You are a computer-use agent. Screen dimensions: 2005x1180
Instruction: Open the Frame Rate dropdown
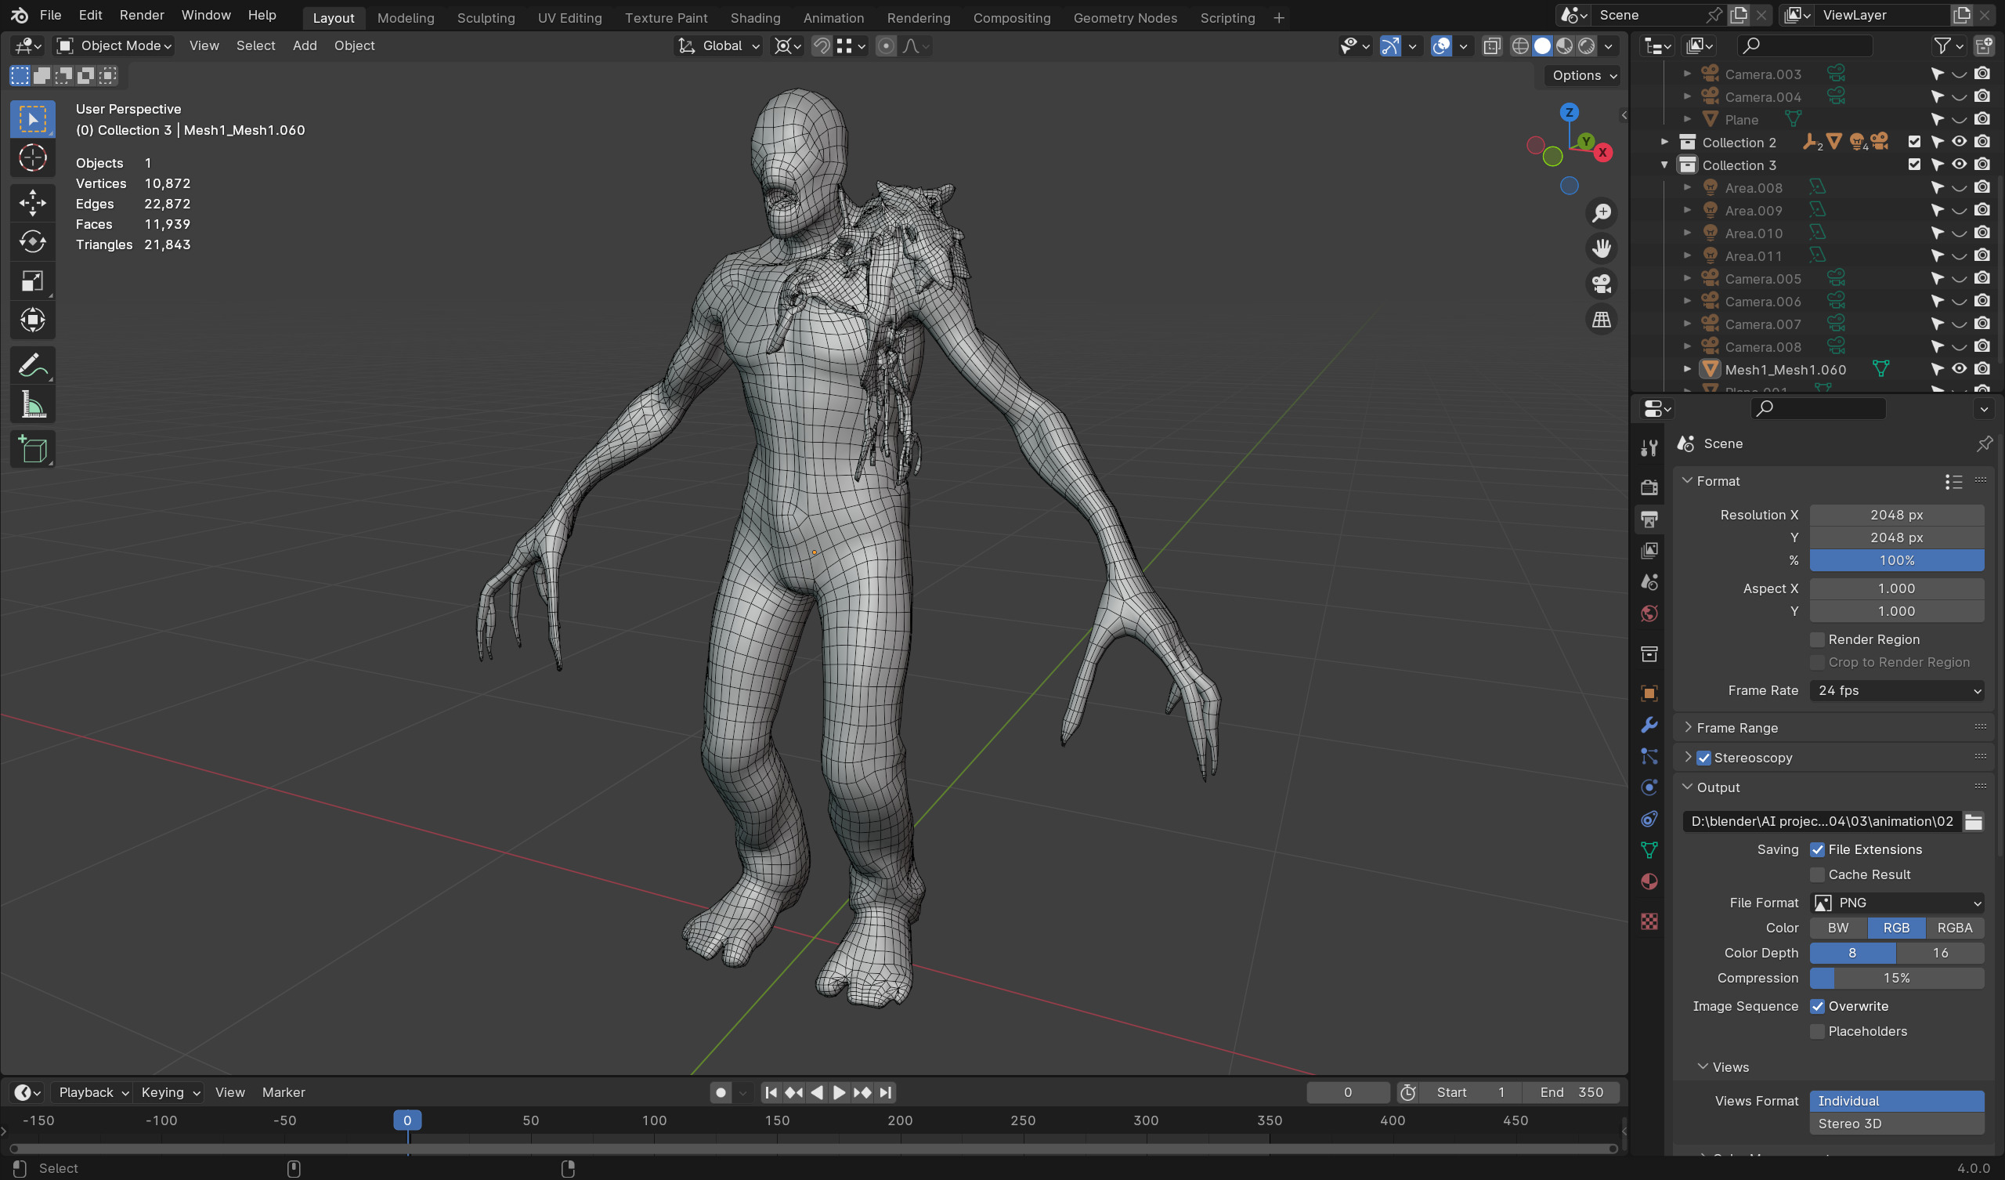[x=1897, y=691]
